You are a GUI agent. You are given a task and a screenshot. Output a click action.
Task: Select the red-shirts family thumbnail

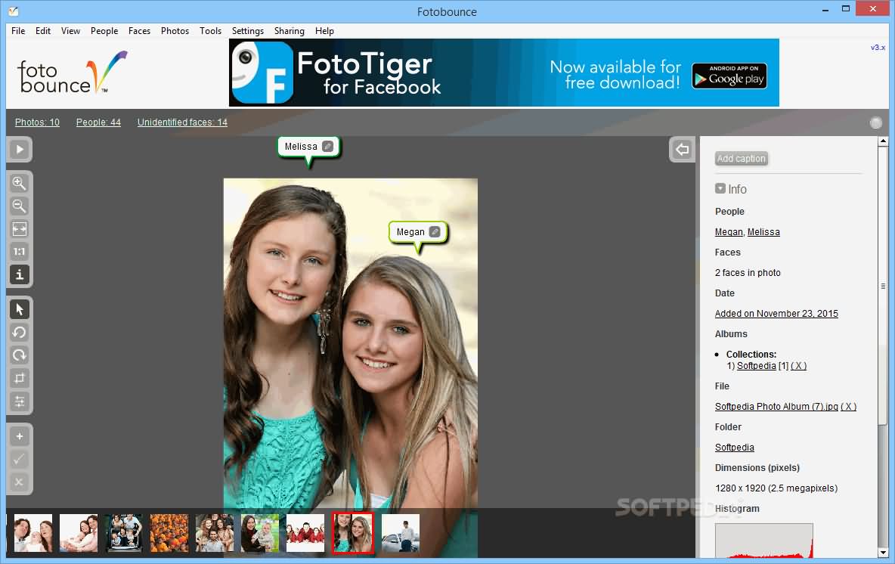[x=305, y=532]
